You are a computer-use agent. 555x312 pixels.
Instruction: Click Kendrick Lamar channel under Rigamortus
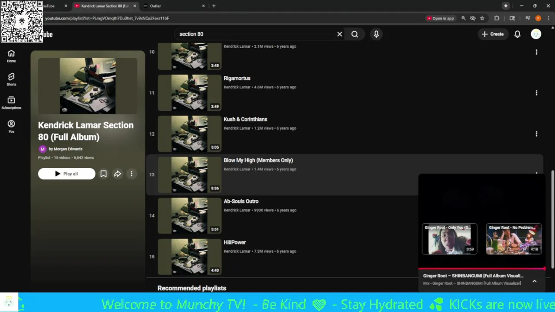pyautogui.click(x=237, y=87)
